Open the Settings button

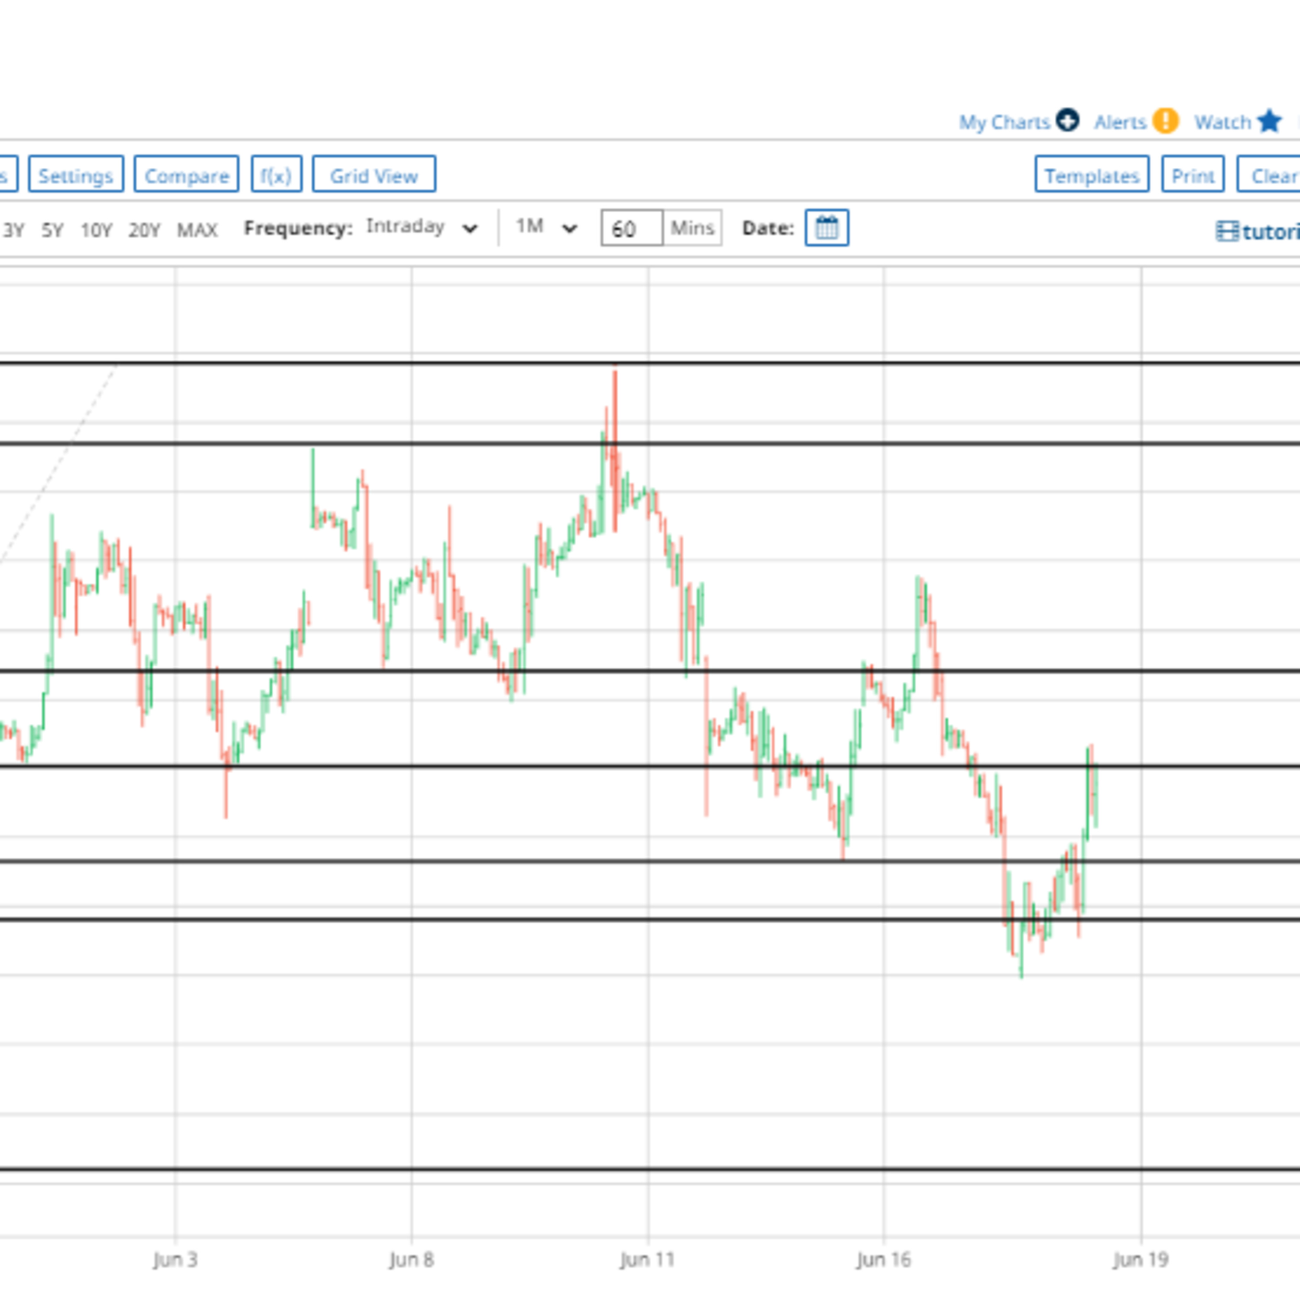(76, 174)
